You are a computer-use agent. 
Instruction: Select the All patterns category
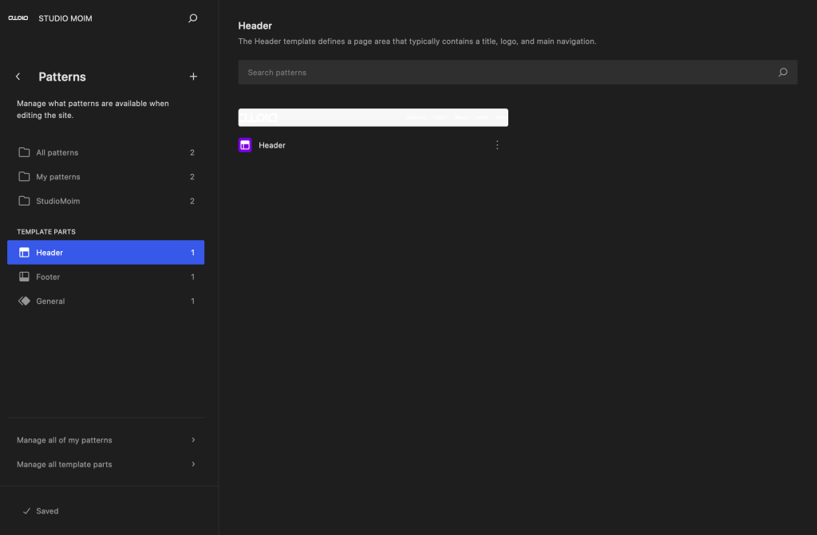[x=57, y=152]
